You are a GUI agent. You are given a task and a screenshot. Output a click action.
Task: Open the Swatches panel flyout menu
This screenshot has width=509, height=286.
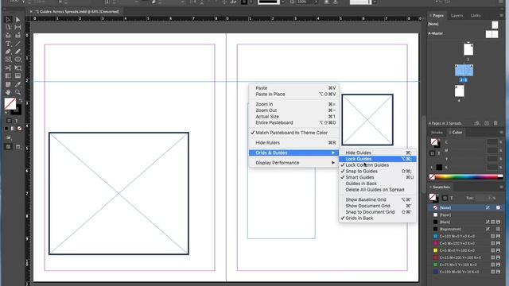click(x=501, y=187)
